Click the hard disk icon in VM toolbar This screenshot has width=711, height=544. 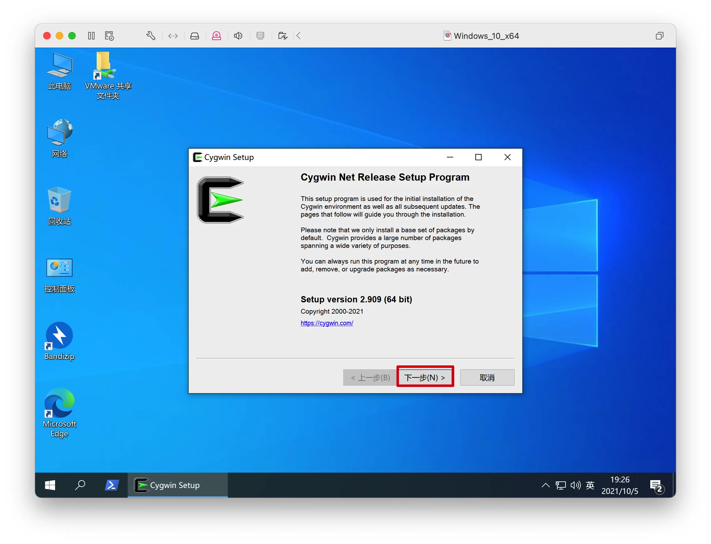(195, 36)
